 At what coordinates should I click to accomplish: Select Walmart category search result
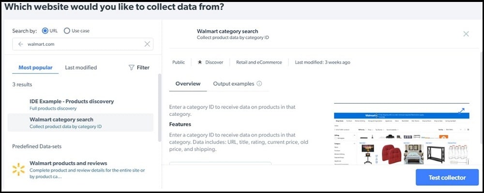pos(80,123)
